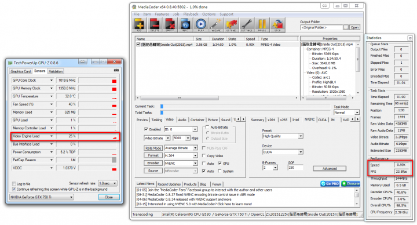Pause transcoding with the Pause icon
The height and width of the screenshot is (225, 417).
coord(262,25)
